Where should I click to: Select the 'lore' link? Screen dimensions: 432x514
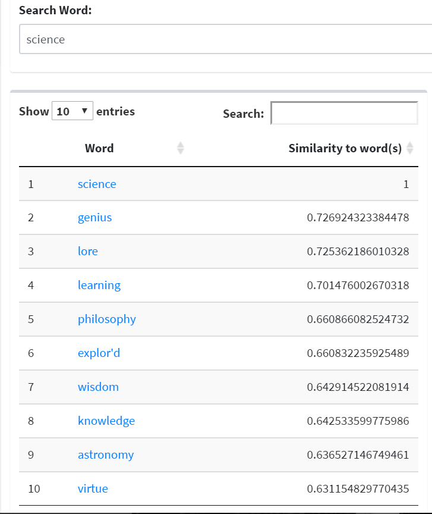87,251
